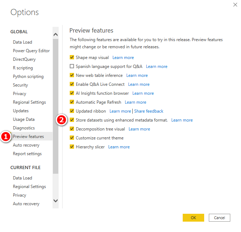The image size is (241, 232).
Task: Open Power Query Editor settings
Action: [31, 51]
